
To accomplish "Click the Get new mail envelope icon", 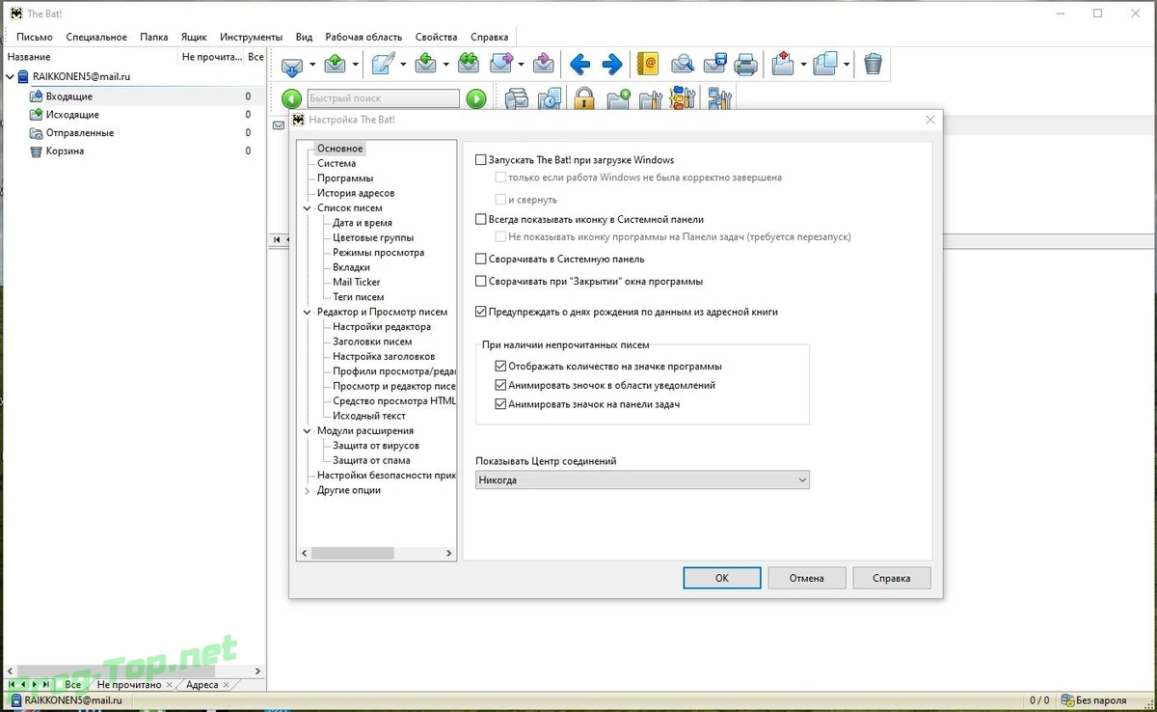I will pos(292,65).
